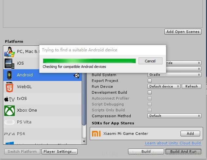Open the Learn about Unity Cloud Build link
The image size is (207, 160).
pos(173,143)
